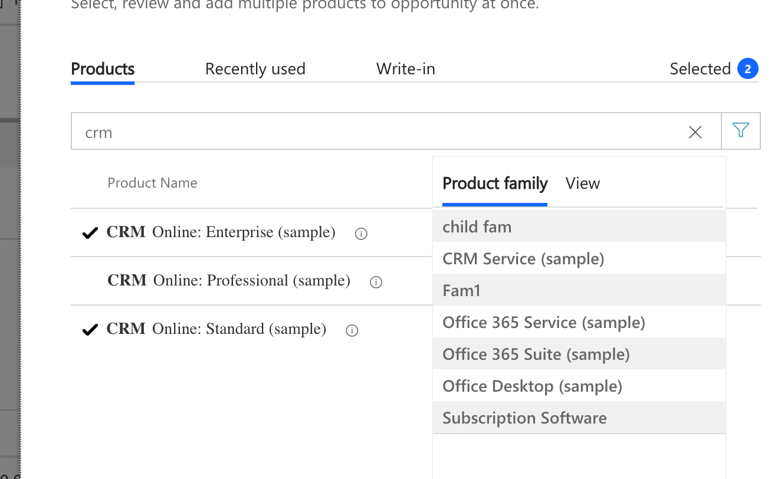Select the Product family filter tab
The height and width of the screenshot is (479, 781).
pyautogui.click(x=495, y=183)
